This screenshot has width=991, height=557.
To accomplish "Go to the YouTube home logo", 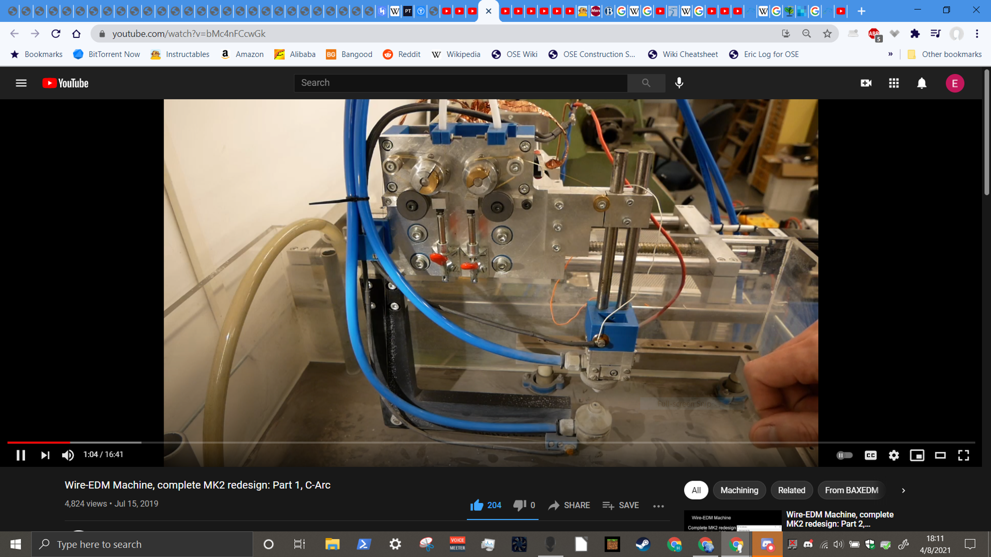I will pyautogui.click(x=65, y=83).
